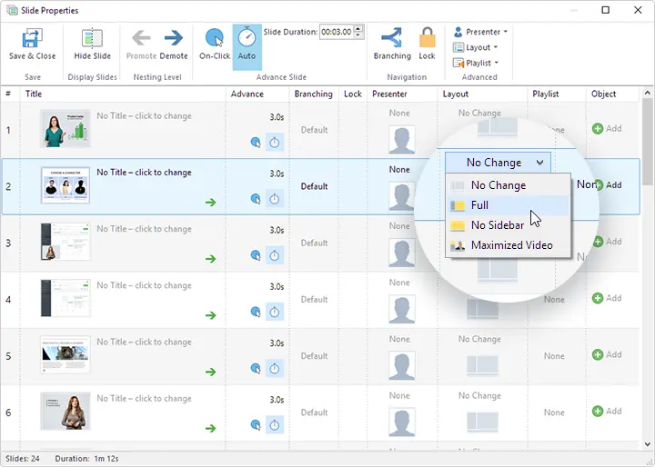Open the Branching tool
This screenshot has height=467, width=655.
click(392, 45)
